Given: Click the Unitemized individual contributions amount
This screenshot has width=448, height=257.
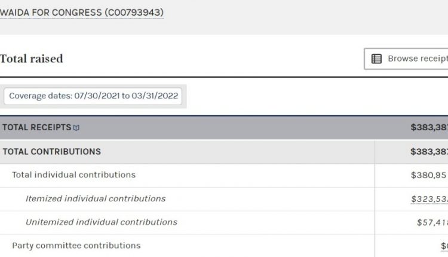Looking at the screenshot, I should point(432,222).
